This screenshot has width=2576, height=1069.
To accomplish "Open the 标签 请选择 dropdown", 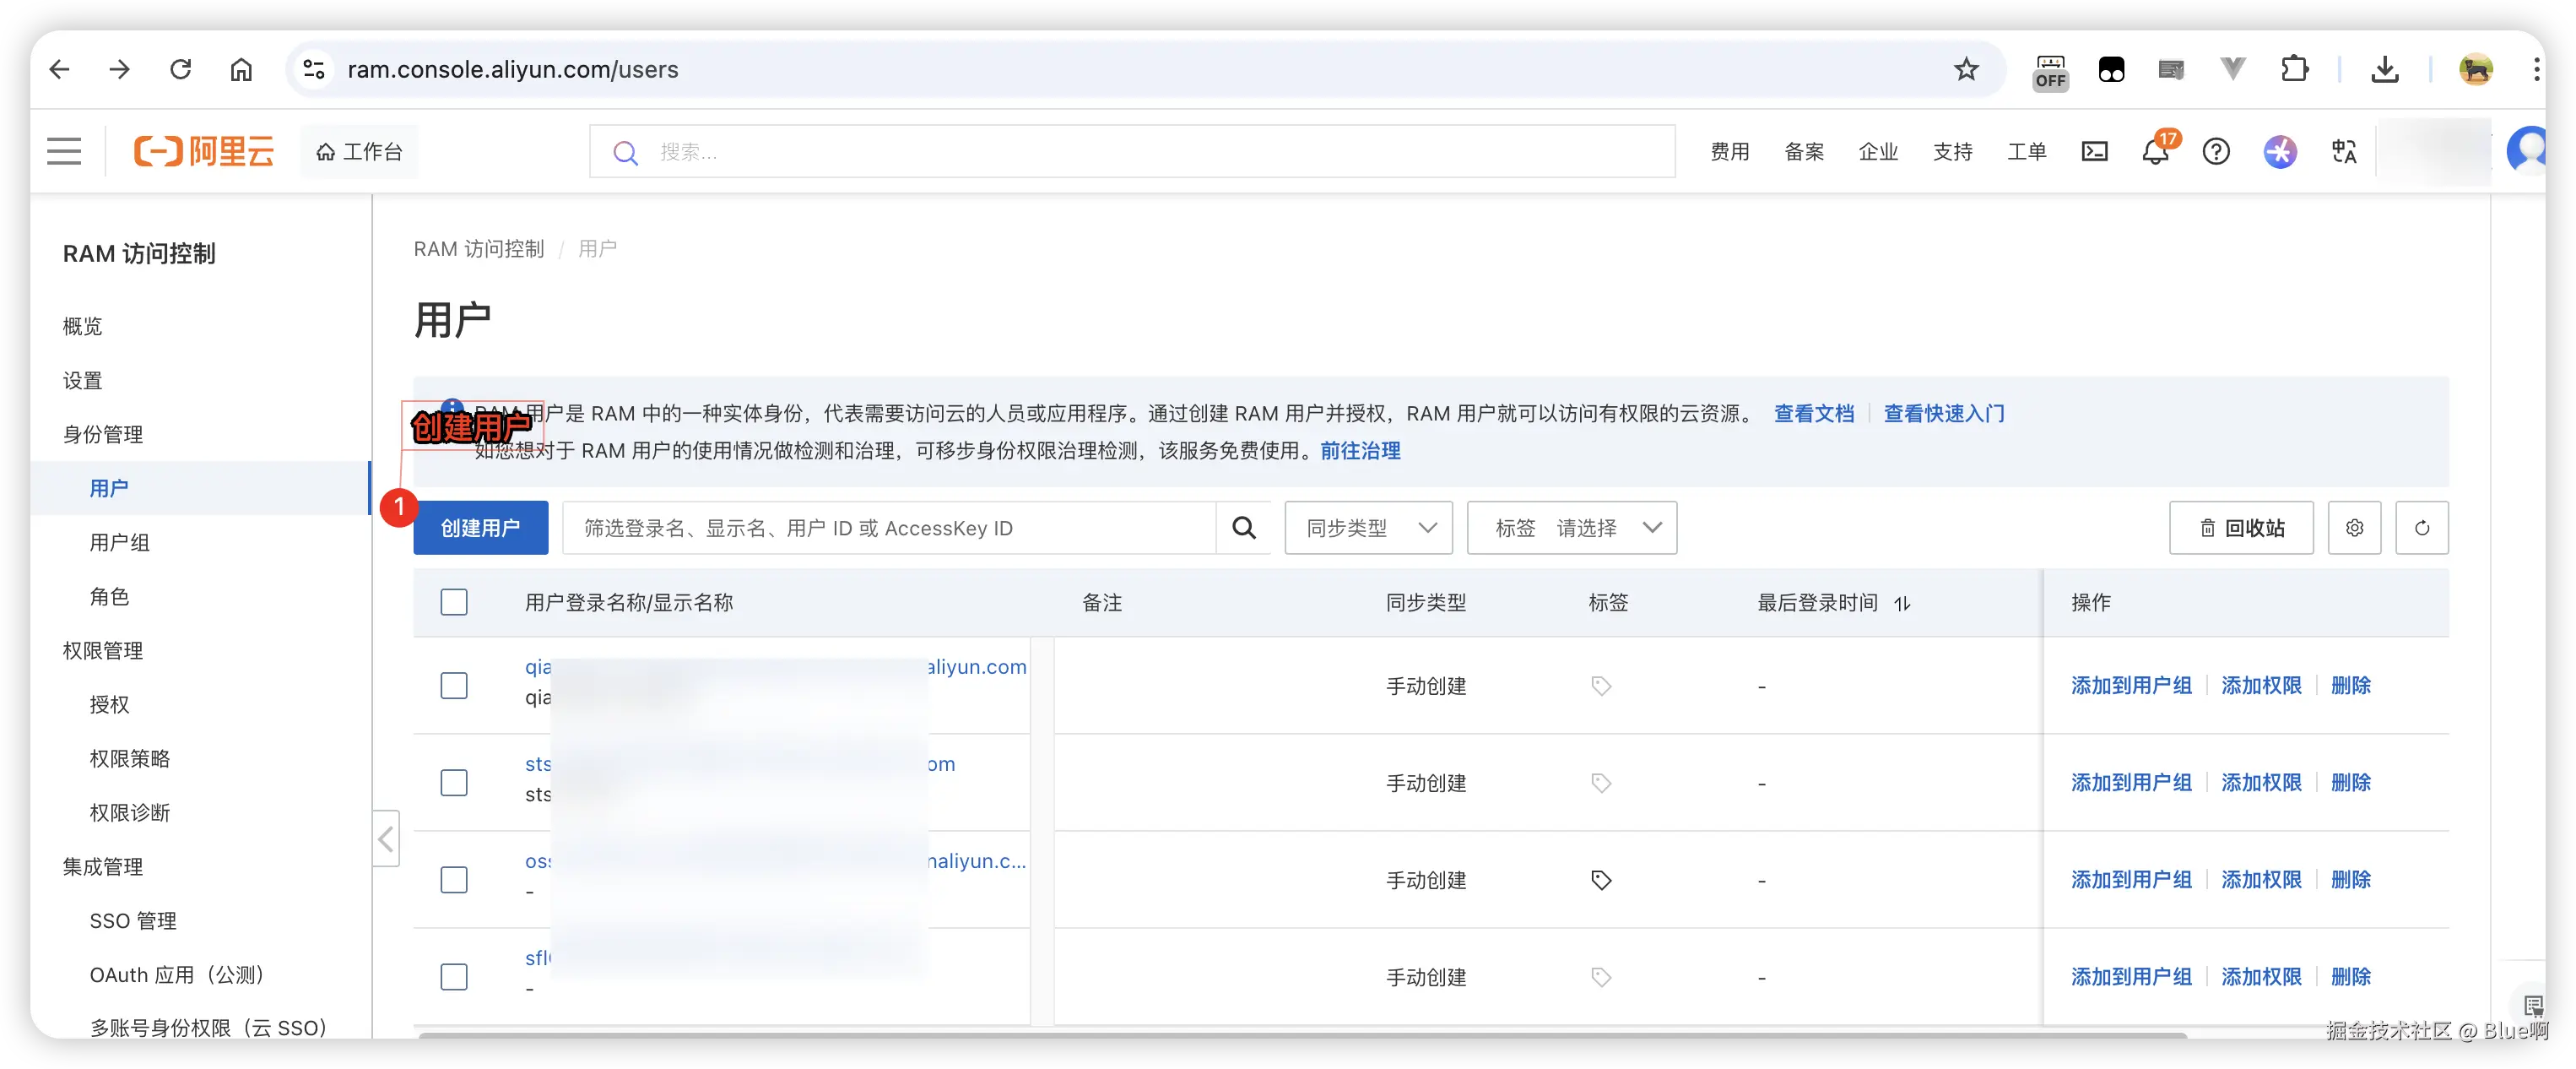I will 1571,528.
